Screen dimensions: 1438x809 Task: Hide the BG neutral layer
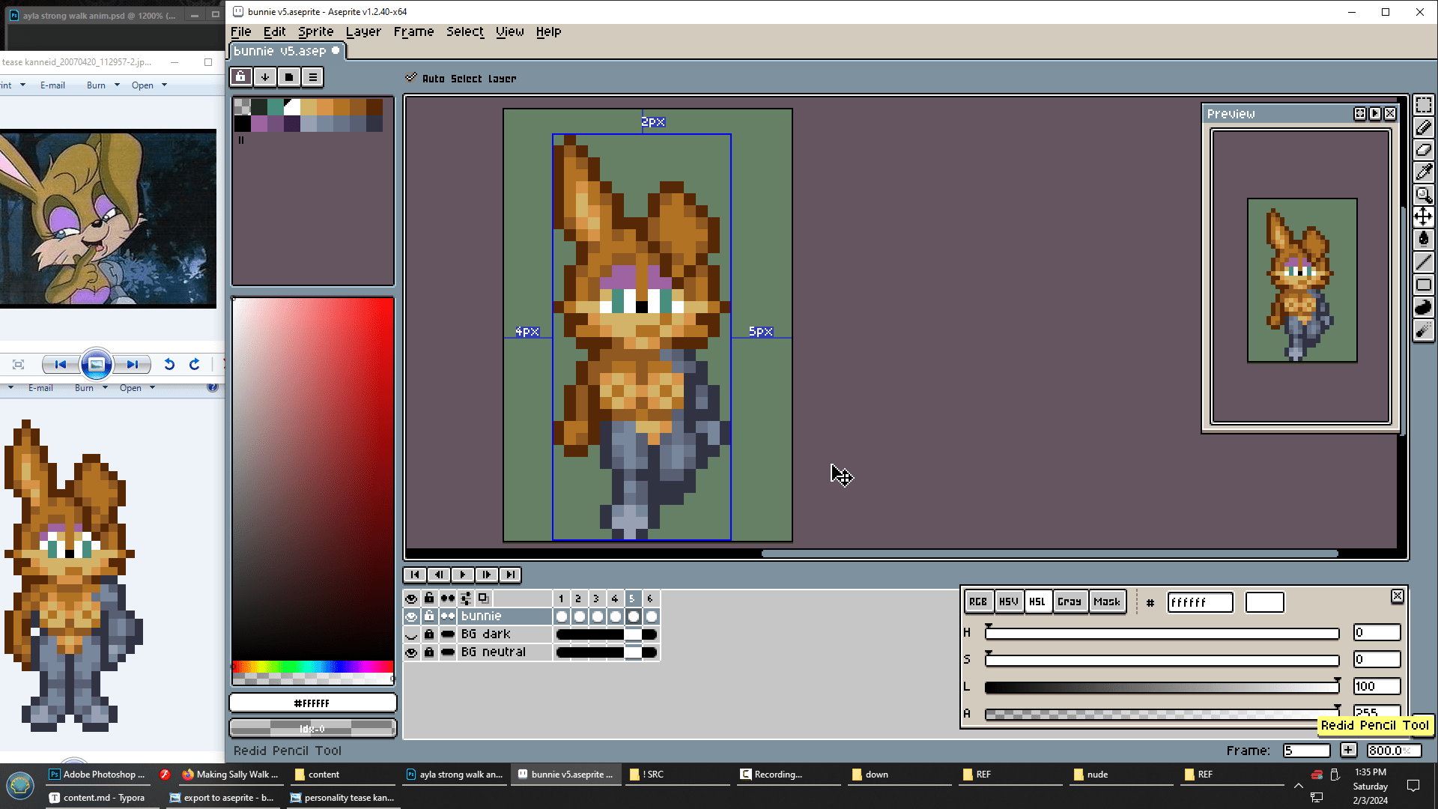coord(411,652)
